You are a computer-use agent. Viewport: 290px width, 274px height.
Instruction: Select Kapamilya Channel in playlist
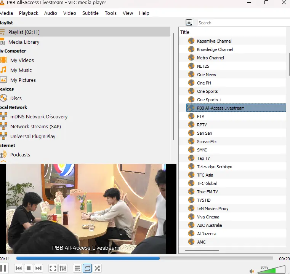[236, 41]
